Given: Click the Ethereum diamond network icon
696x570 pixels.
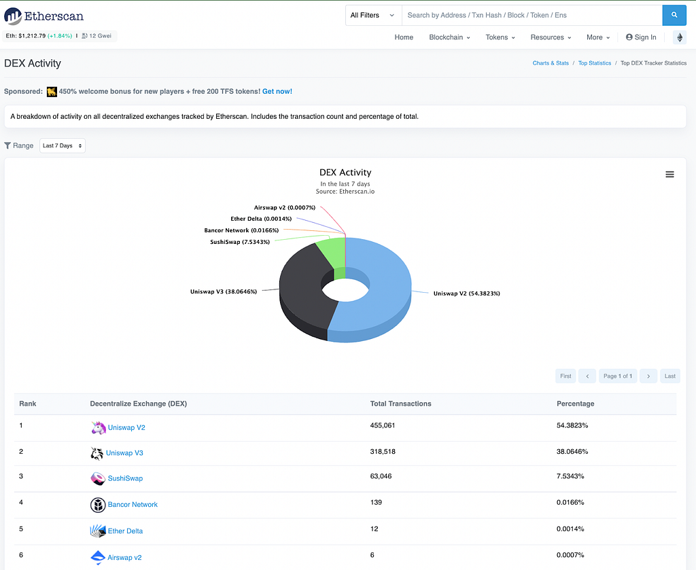Looking at the screenshot, I should 680,37.
